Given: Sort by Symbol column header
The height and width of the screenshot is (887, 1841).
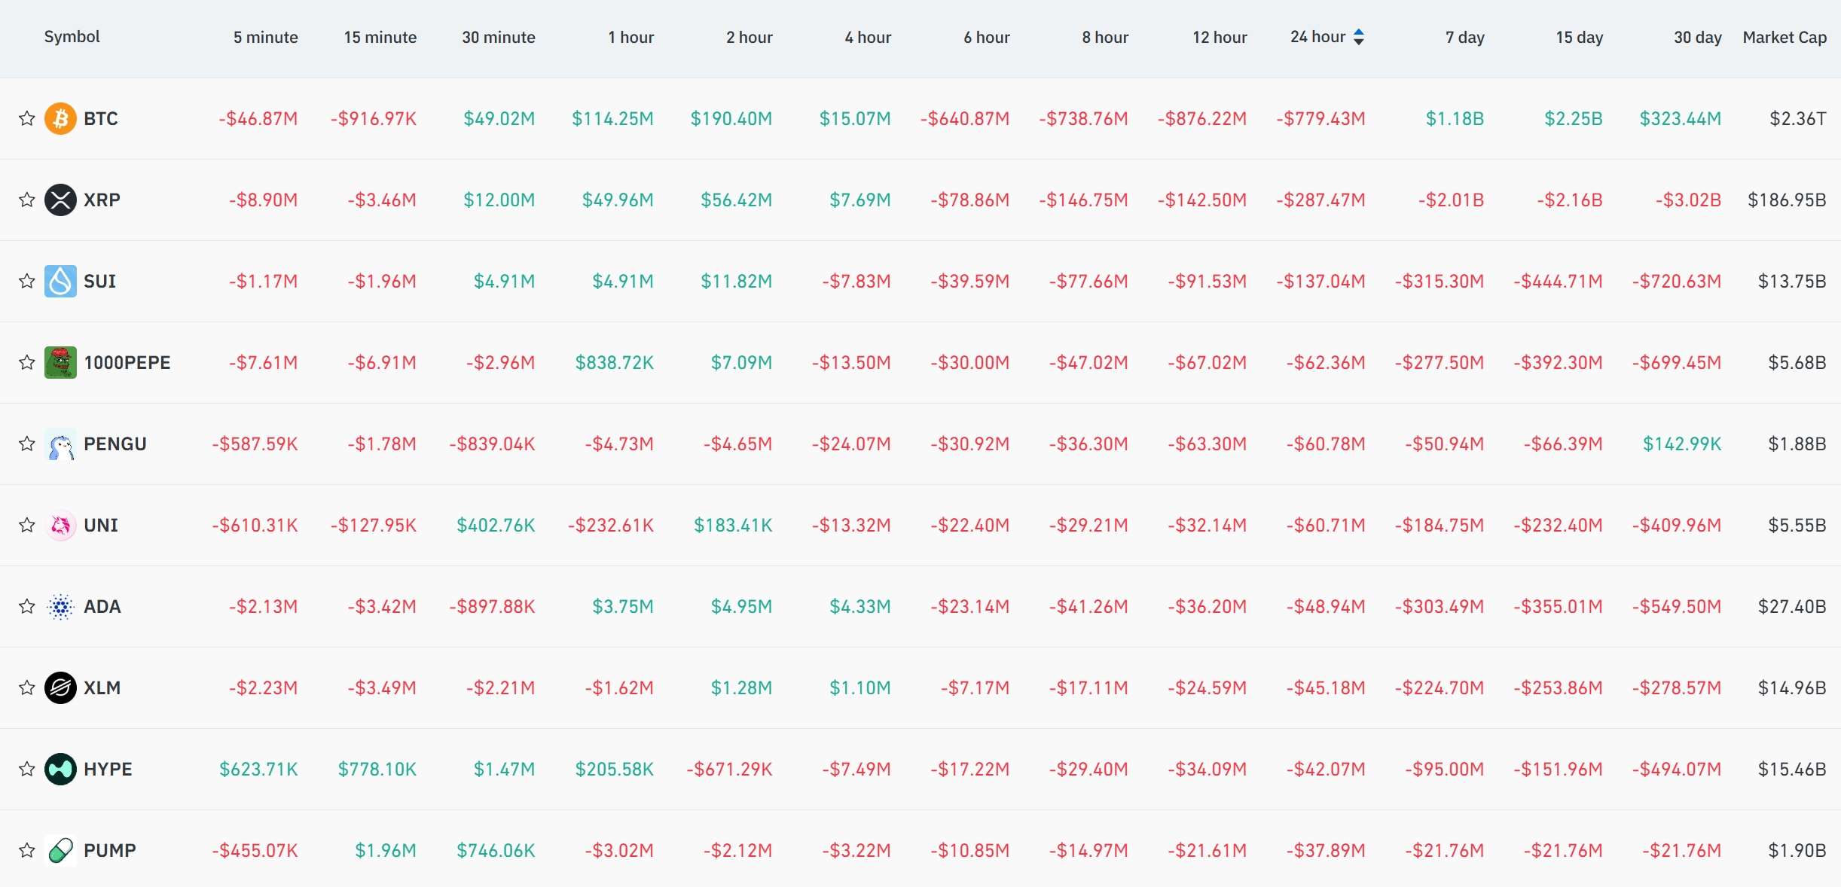Looking at the screenshot, I should pos(72,37).
